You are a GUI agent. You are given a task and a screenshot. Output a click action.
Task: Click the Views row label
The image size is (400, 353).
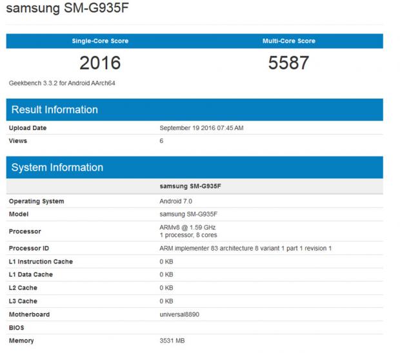pyautogui.click(x=18, y=140)
